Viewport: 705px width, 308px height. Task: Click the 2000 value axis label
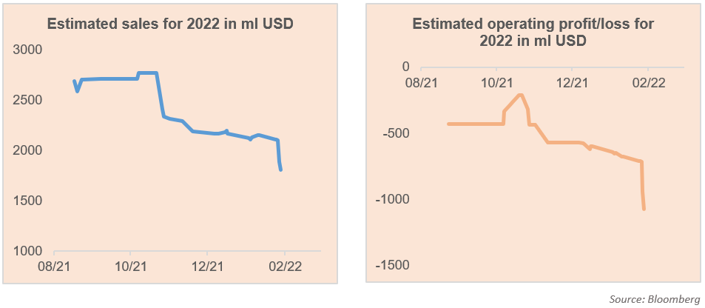click(x=28, y=150)
